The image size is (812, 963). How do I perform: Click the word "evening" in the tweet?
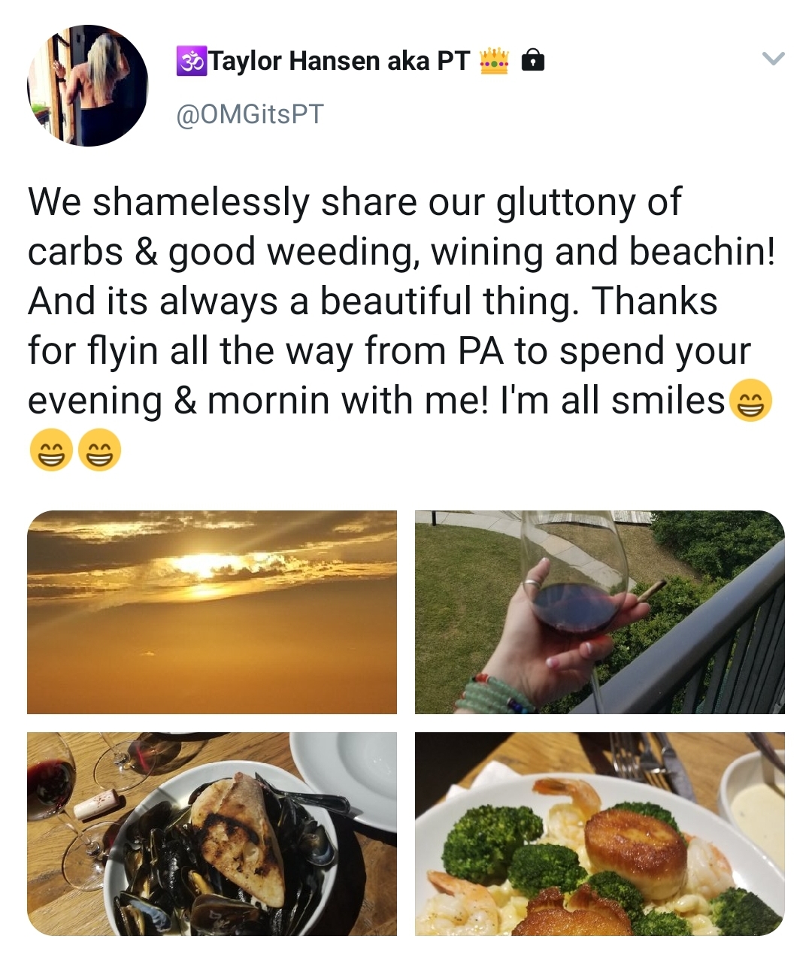pos(95,401)
